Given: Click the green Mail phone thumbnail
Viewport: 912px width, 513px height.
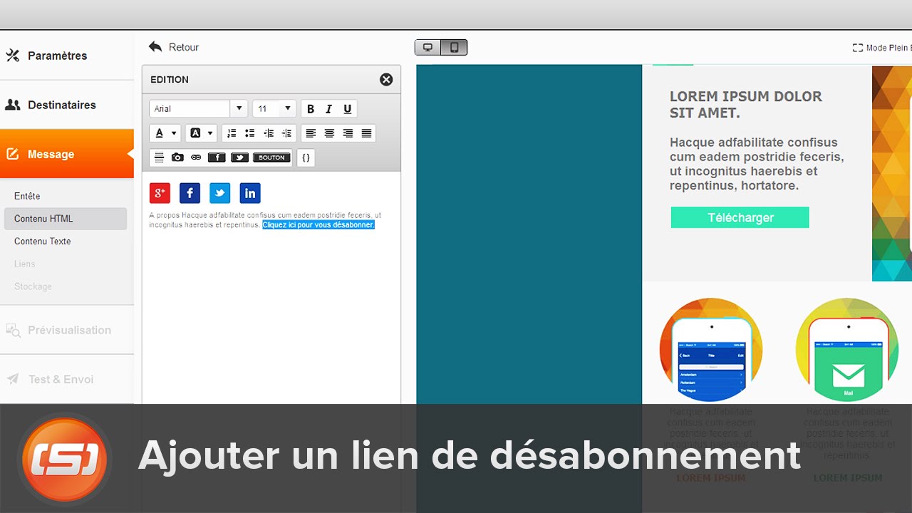Looking at the screenshot, I should (x=848, y=350).
